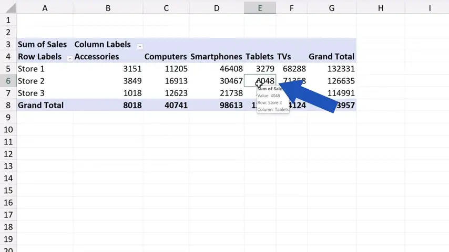Open the Column Labels filter dropdown

coord(140,45)
